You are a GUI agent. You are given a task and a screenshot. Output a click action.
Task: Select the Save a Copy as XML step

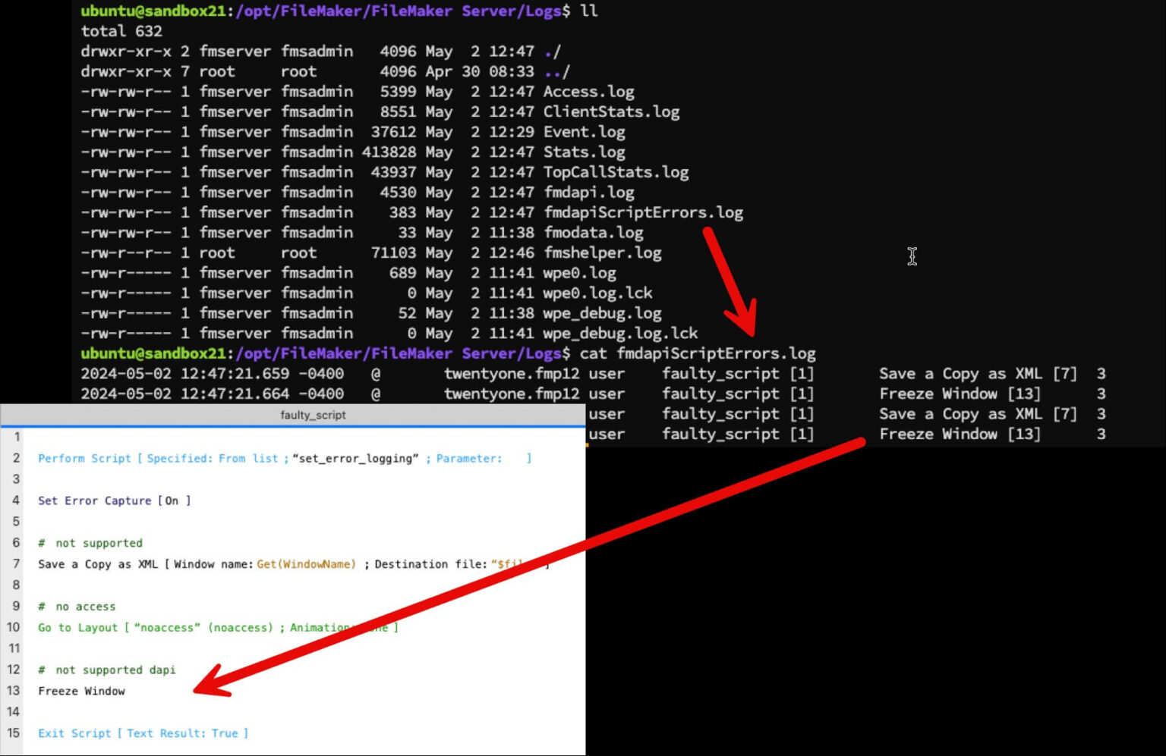91,564
